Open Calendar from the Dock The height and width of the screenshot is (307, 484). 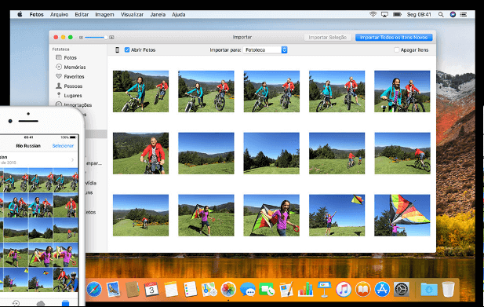(151, 290)
